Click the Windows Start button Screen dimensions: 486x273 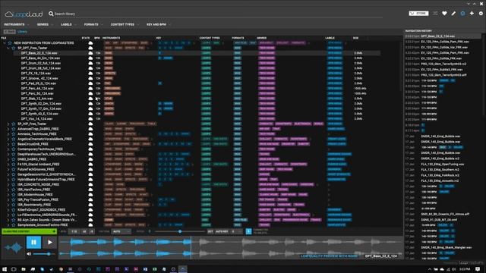coord(5,269)
